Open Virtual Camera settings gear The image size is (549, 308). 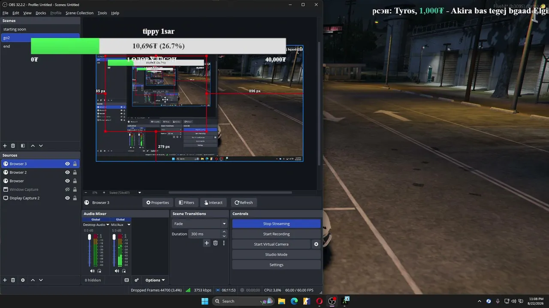(316, 244)
